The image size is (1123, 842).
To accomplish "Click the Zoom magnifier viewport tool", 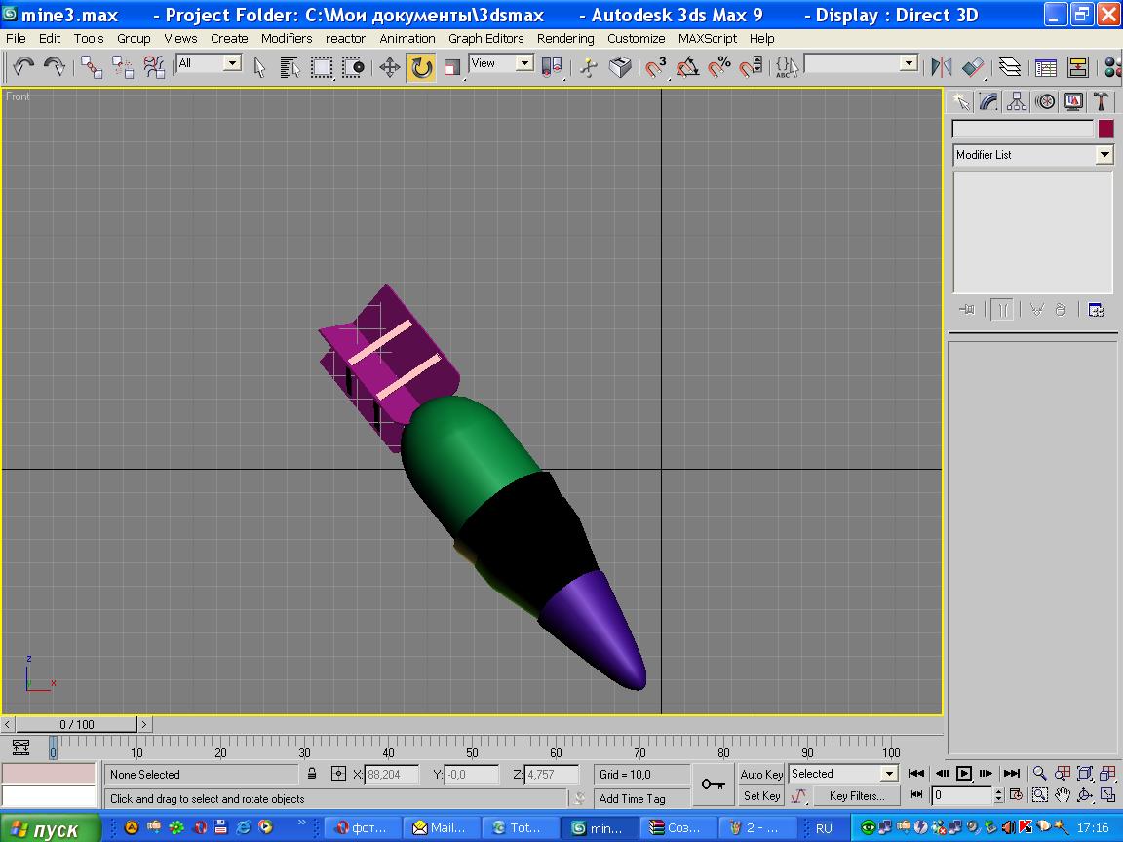I will pos(1040,774).
